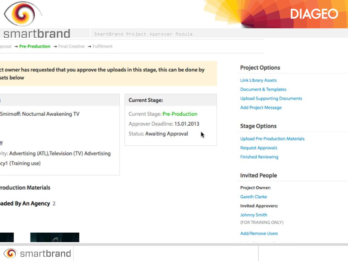Click the small smartbrand logo in the footer

coord(37,253)
